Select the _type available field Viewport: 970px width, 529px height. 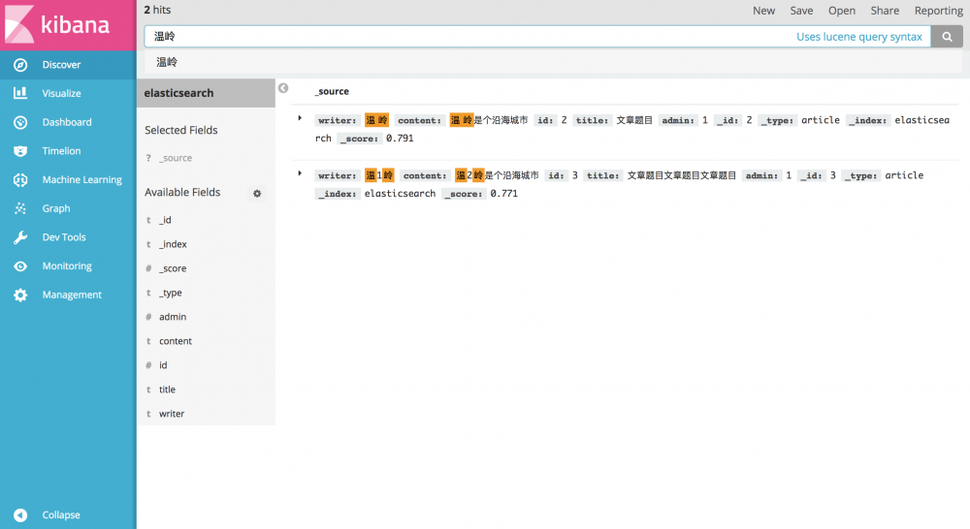tap(170, 293)
